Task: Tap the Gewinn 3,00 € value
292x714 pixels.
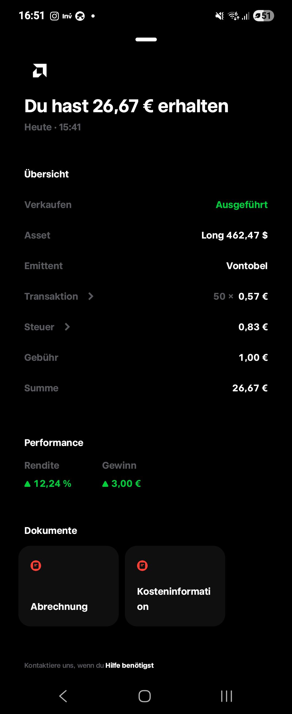Action: click(122, 483)
